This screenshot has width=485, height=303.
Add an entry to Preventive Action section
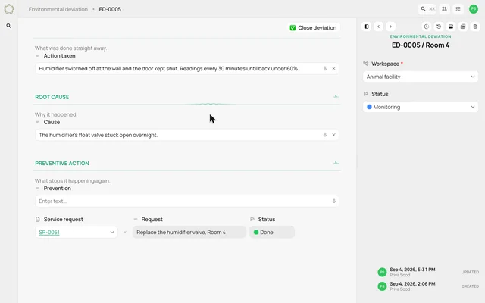(336, 164)
